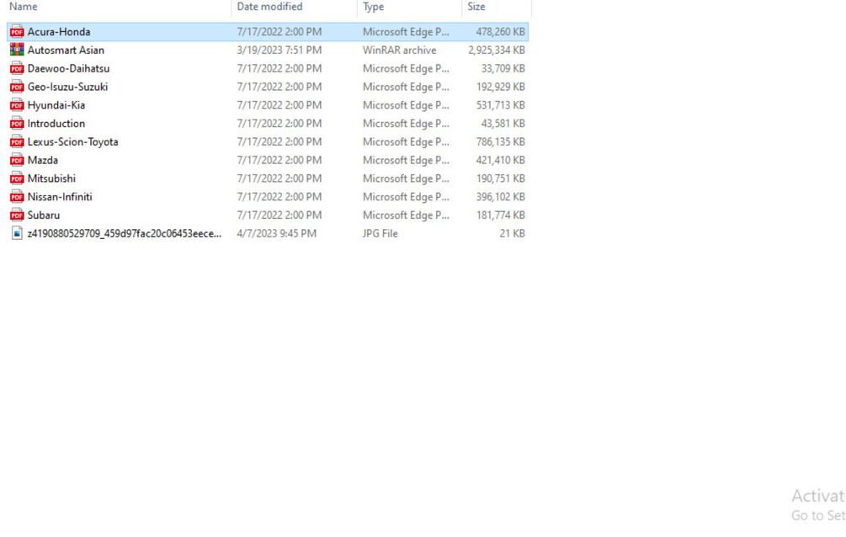Image resolution: width=846 pixels, height=537 pixels.
Task: Click the 3/19/2023 7:51 PM date cell
Action: pos(279,51)
